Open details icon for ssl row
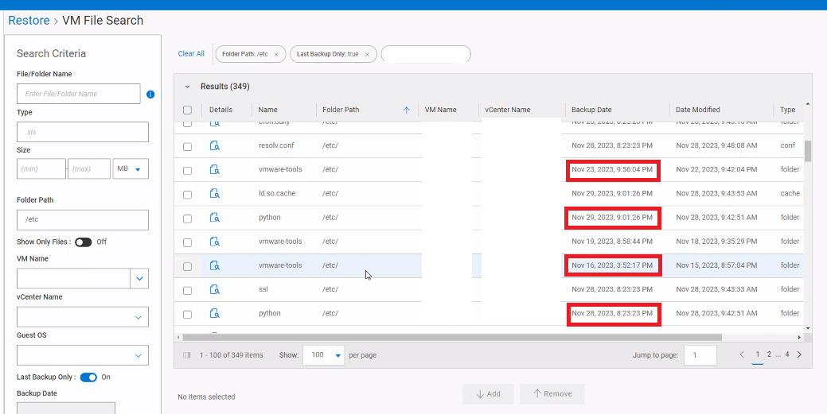The image size is (827, 414). (214, 290)
